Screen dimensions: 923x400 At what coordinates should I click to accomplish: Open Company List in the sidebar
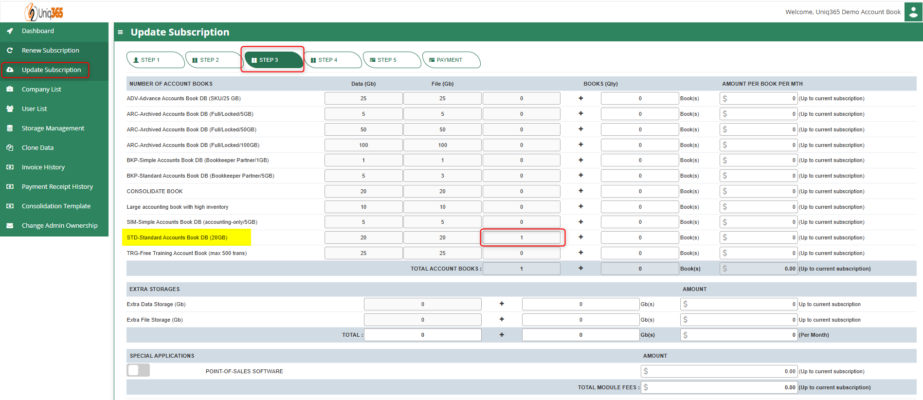pyautogui.click(x=54, y=89)
